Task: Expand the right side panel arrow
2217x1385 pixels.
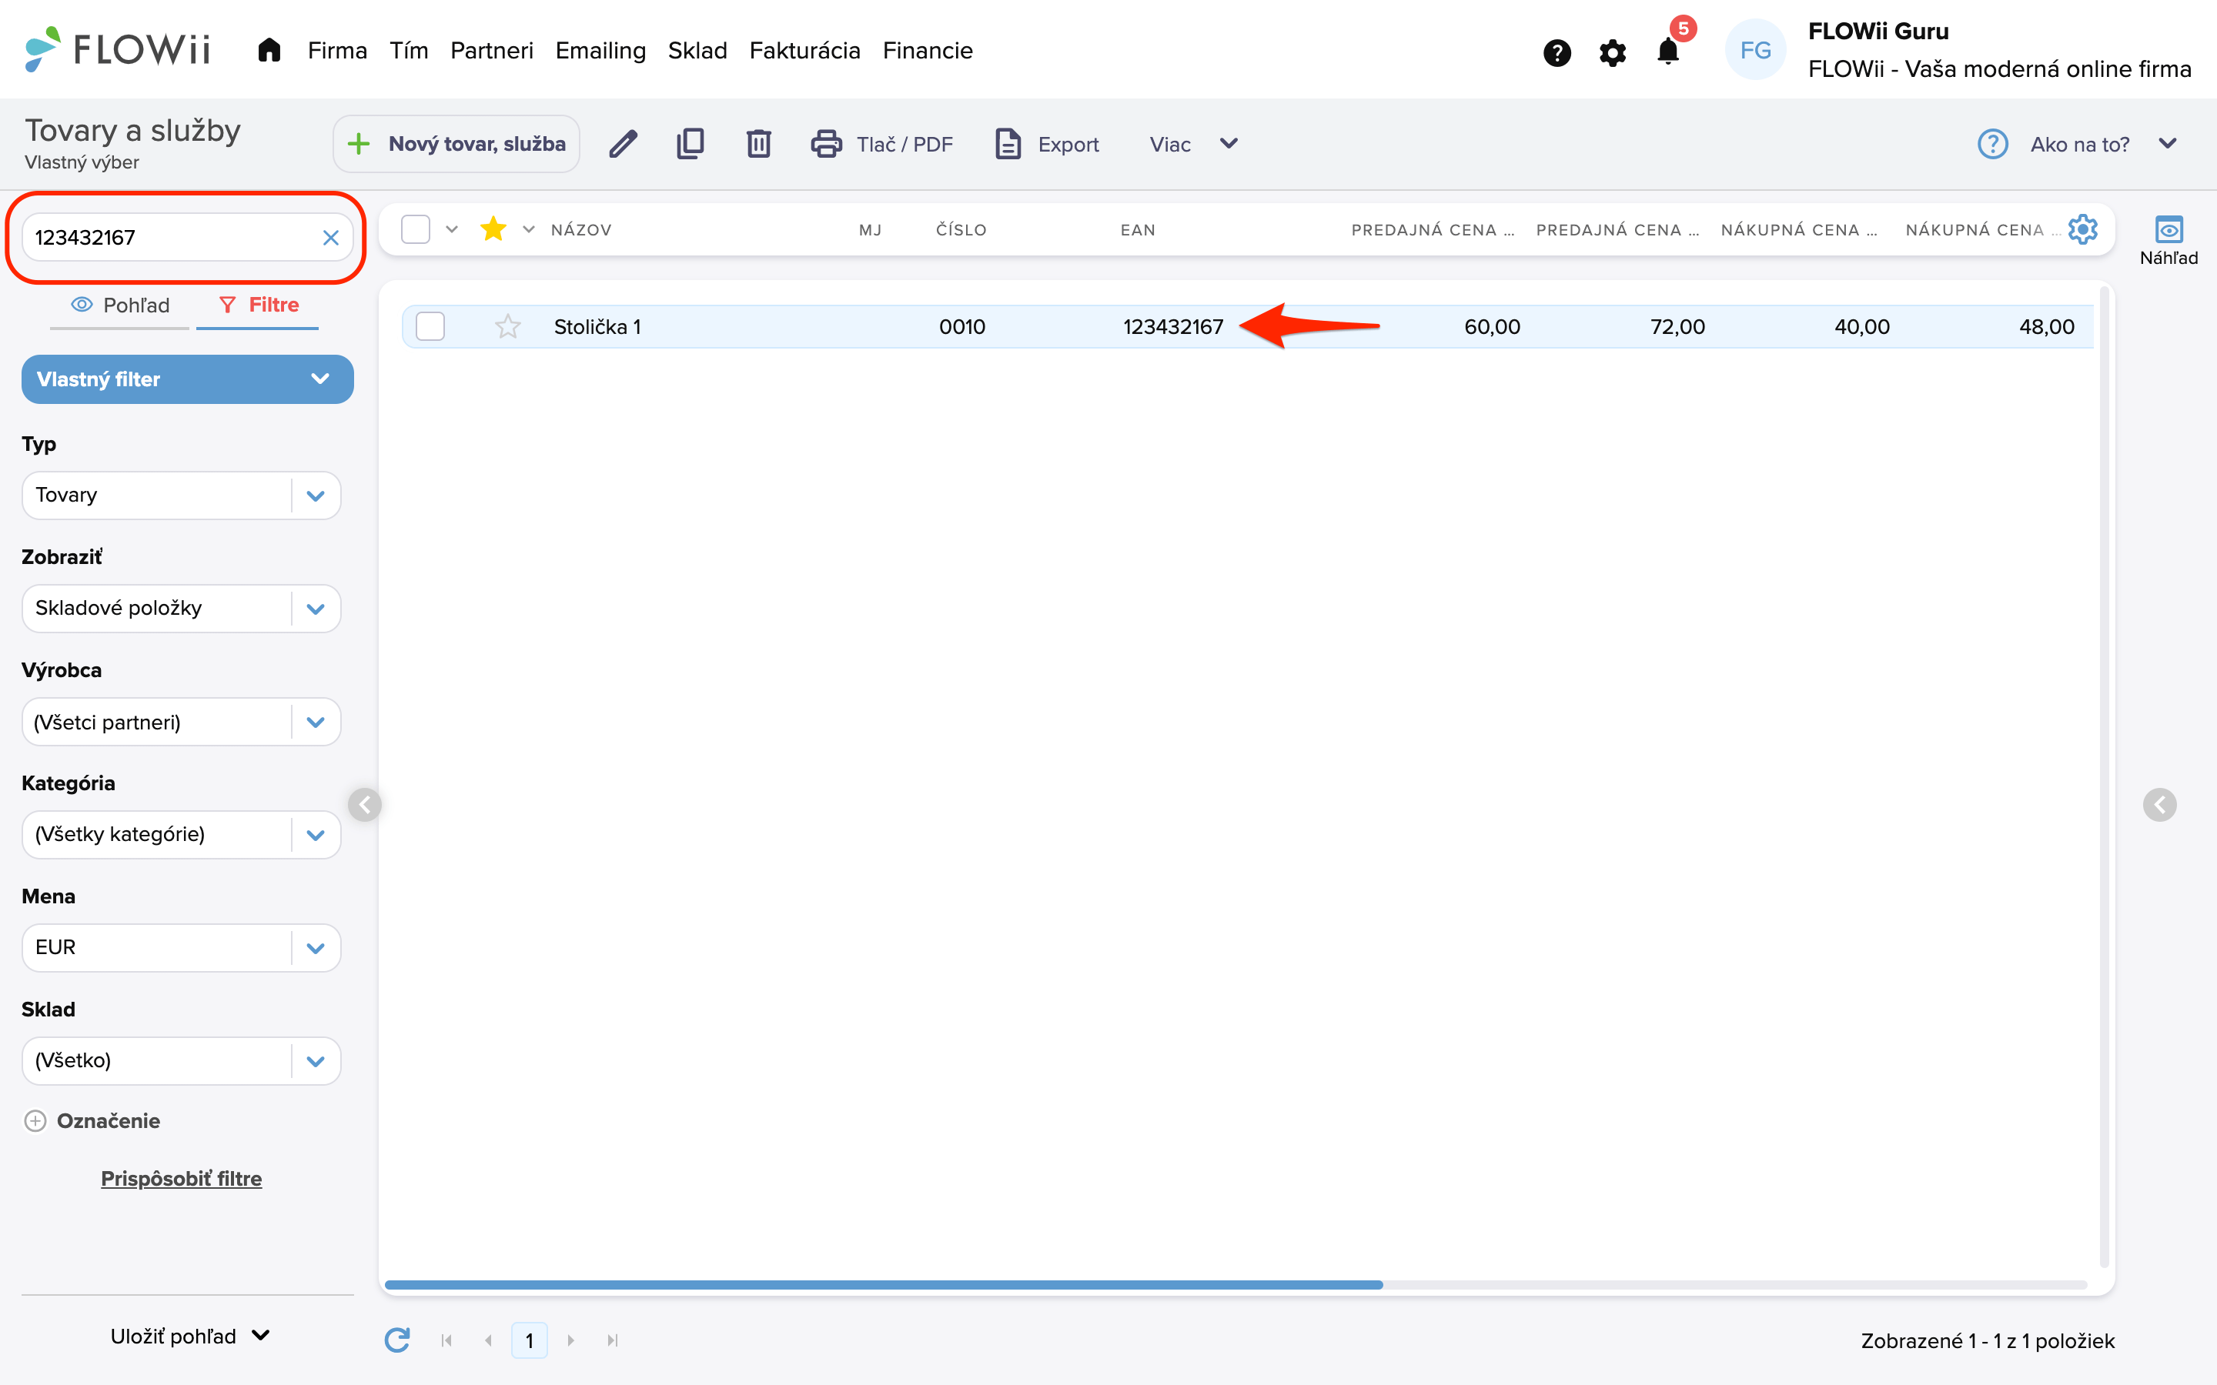Action: pos(2159,804)
